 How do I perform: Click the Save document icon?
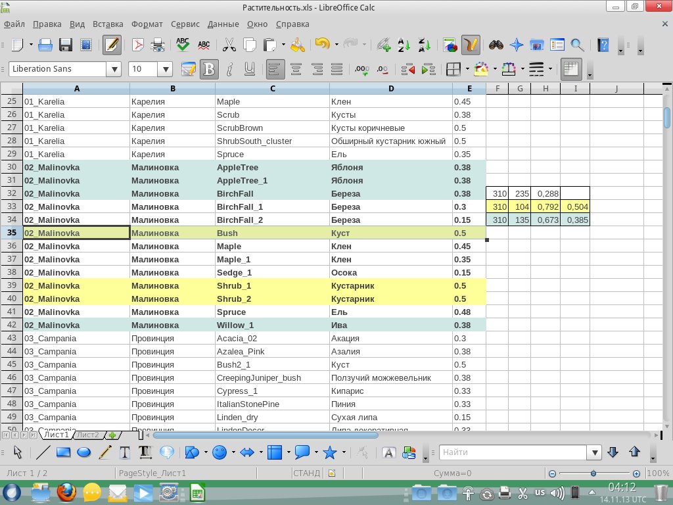66,45
